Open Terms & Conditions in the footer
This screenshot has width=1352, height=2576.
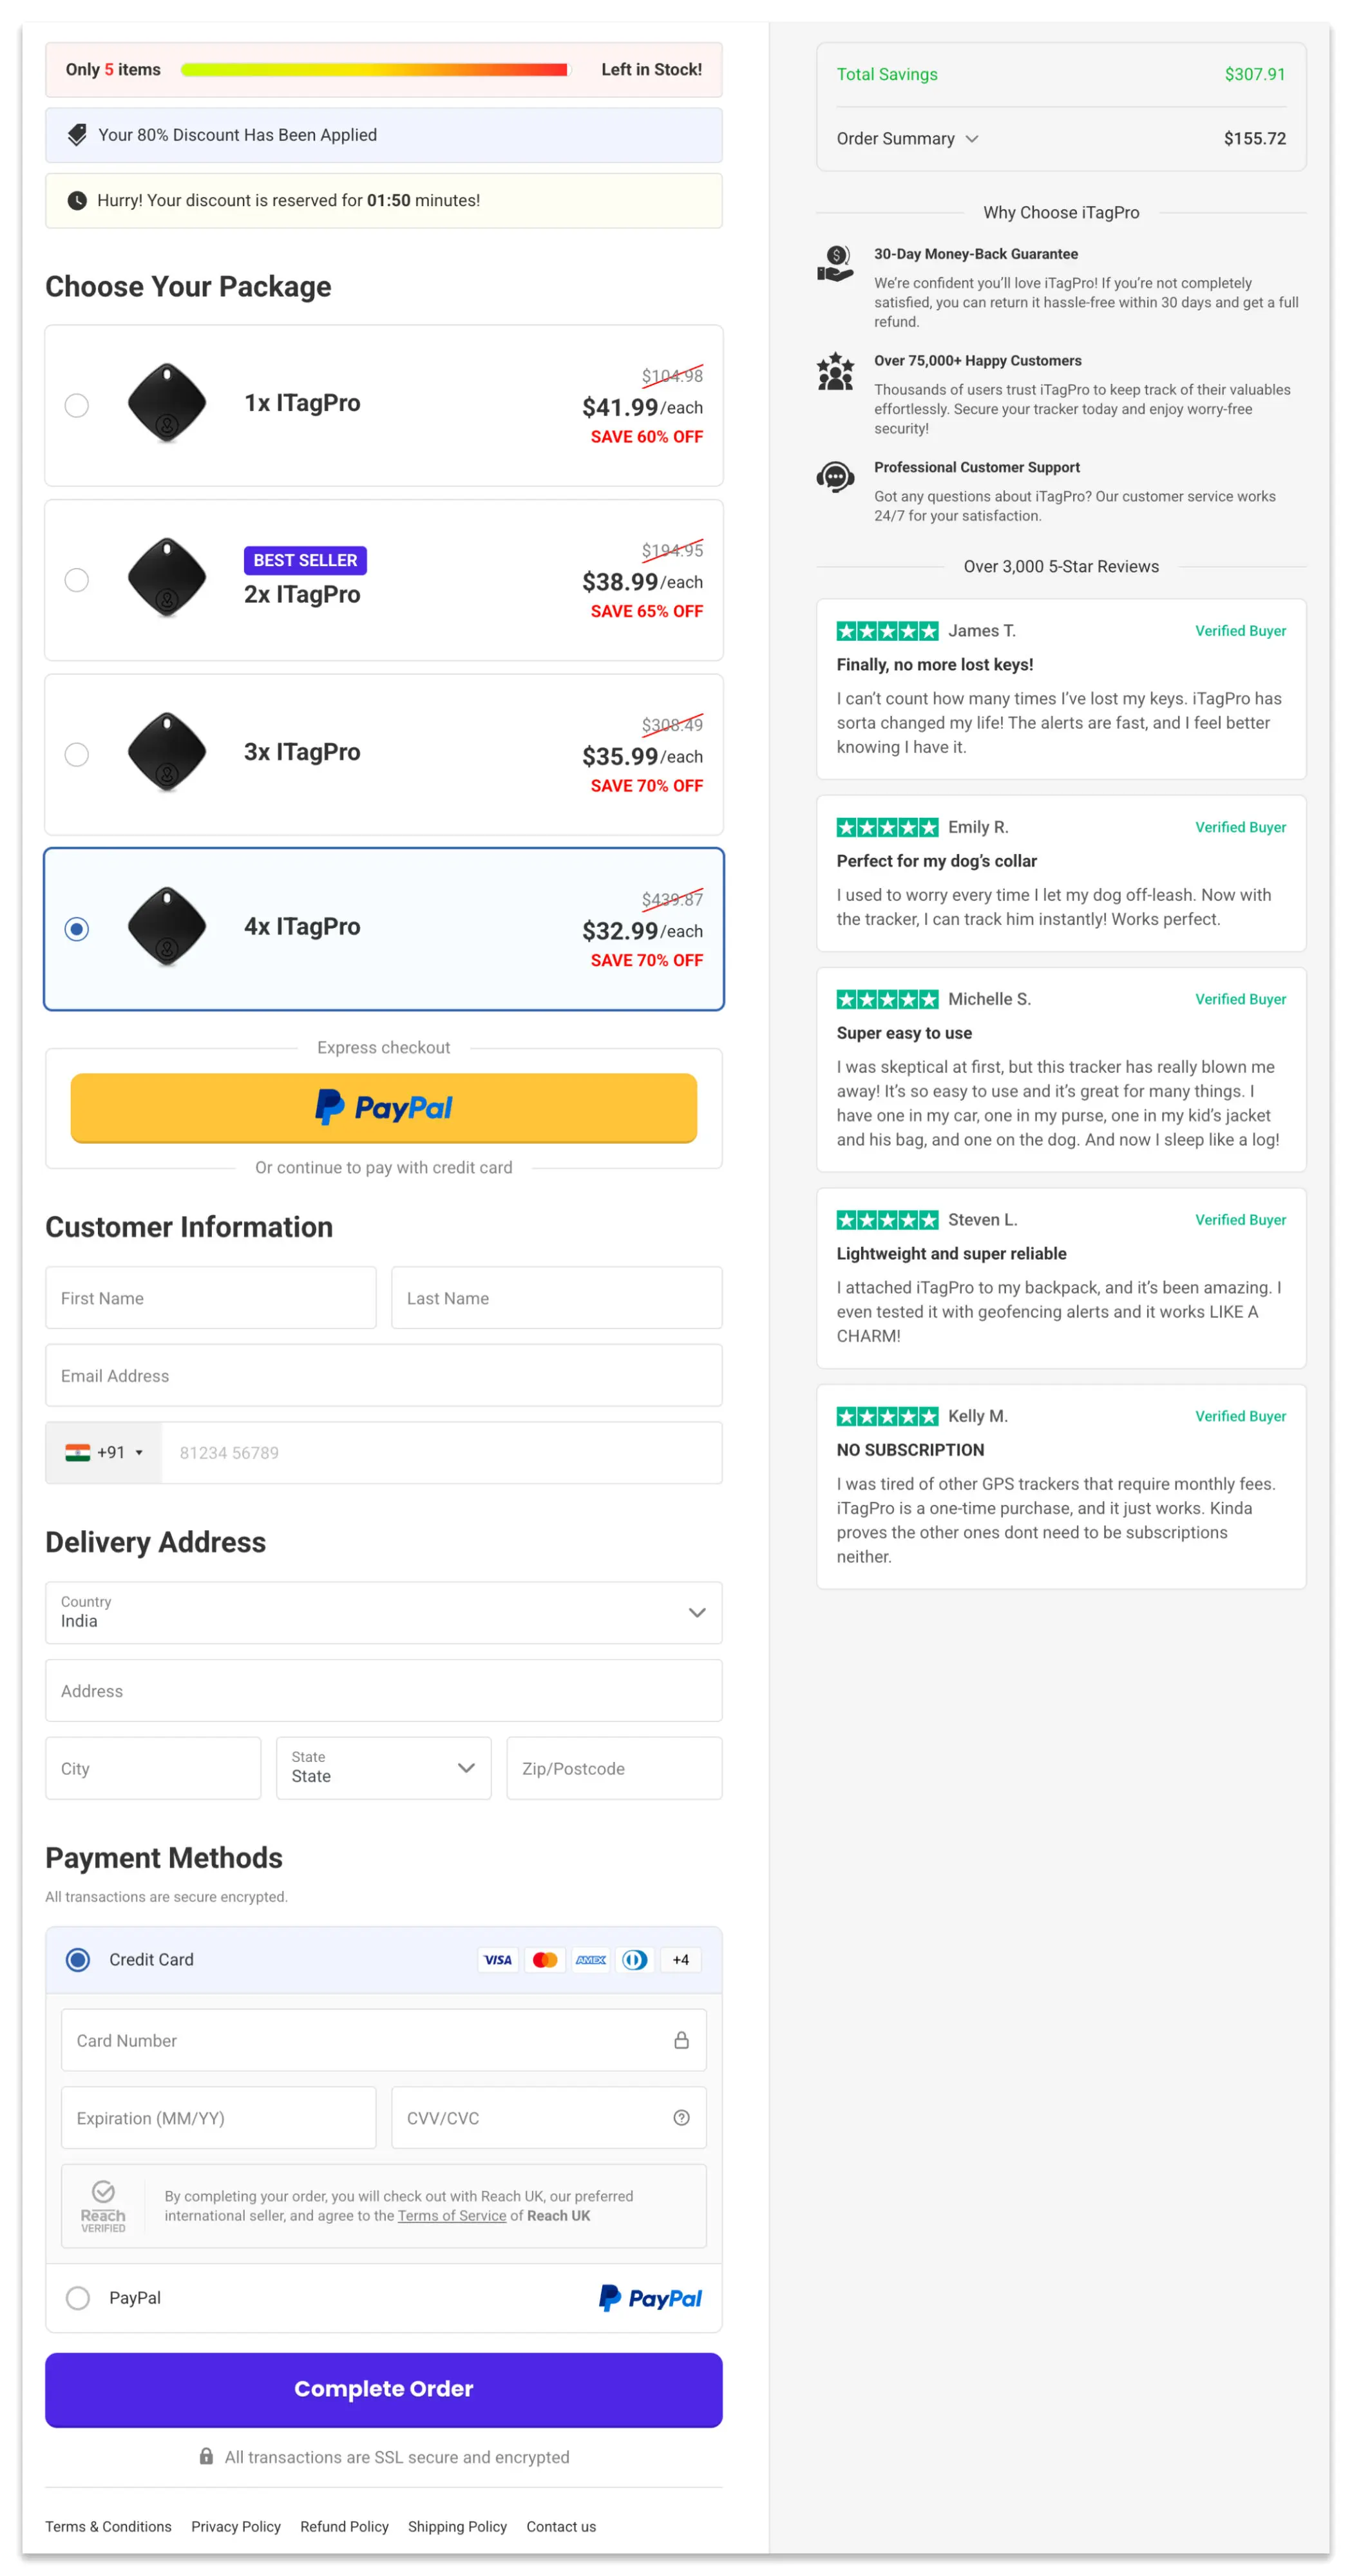pyautogui.click(x=108, y=2526)
